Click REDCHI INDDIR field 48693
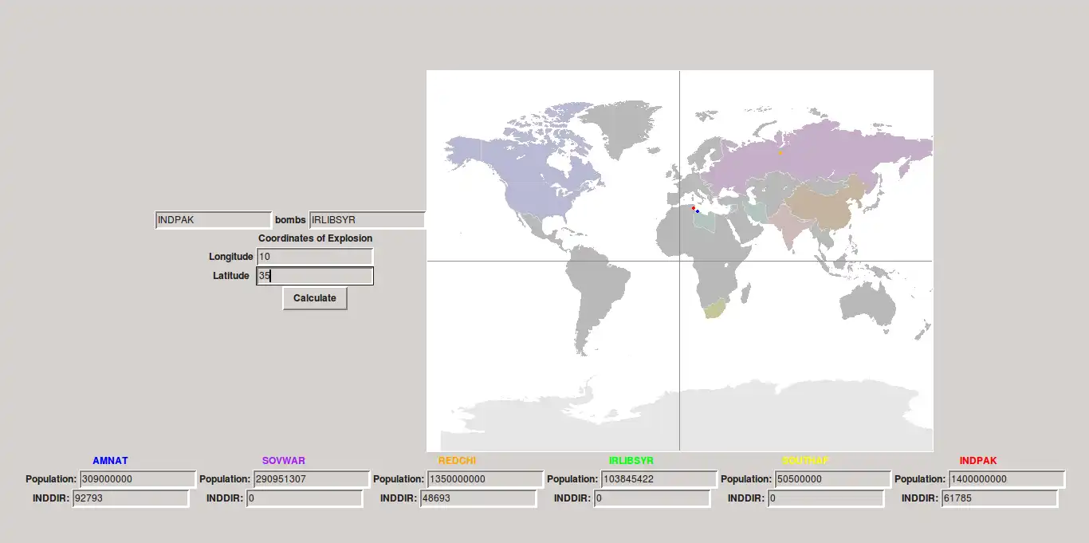 click(478, 498)
